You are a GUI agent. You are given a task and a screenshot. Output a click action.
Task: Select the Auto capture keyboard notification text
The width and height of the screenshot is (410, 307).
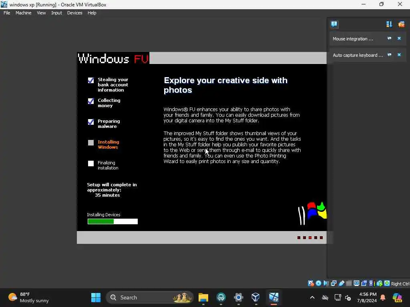coord(358,55)
